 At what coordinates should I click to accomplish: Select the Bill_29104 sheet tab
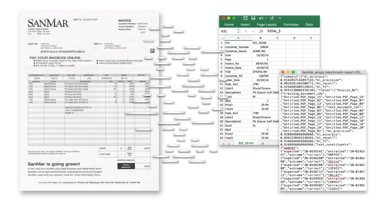[246, 144]
